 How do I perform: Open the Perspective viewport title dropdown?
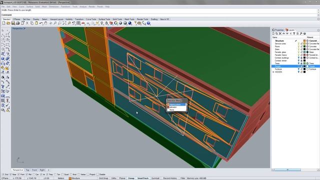pos(24,28)
